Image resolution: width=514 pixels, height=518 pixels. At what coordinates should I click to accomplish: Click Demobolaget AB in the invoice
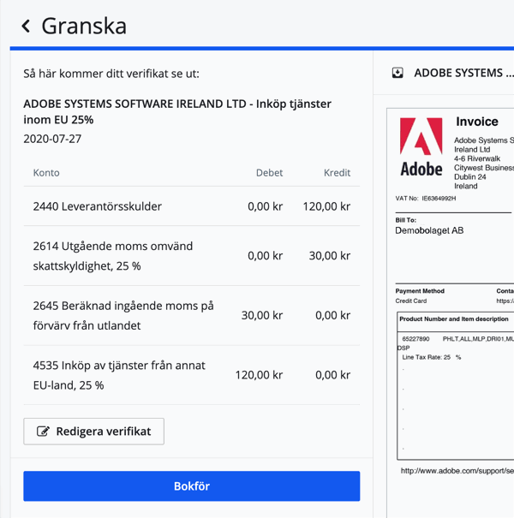coord(429,230)
